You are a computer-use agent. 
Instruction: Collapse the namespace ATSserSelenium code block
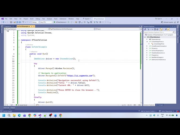click(x=19, y=40)
